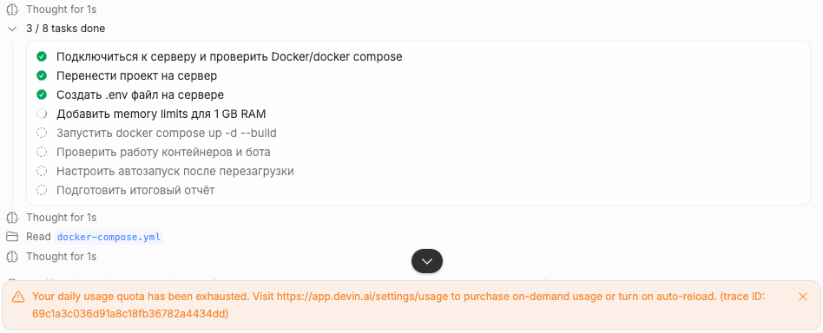Dismiss the daily usage quota banner
This screenshot has width=823, height=333.
(x=802, y=297)
